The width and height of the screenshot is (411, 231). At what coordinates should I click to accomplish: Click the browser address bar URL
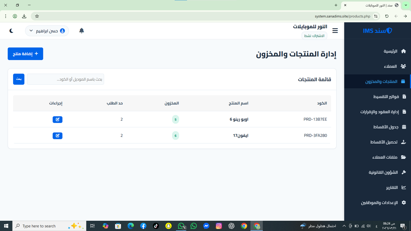(343, 16)
